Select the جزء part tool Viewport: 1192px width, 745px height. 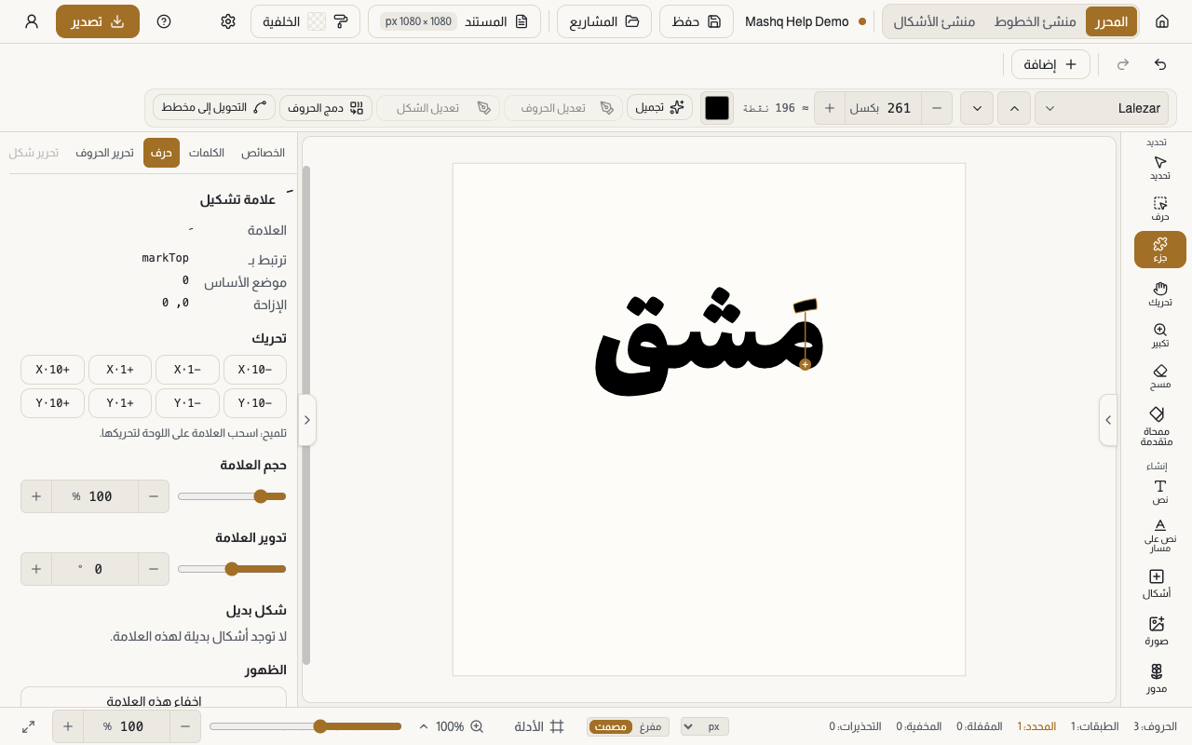tap(1159, 250)
